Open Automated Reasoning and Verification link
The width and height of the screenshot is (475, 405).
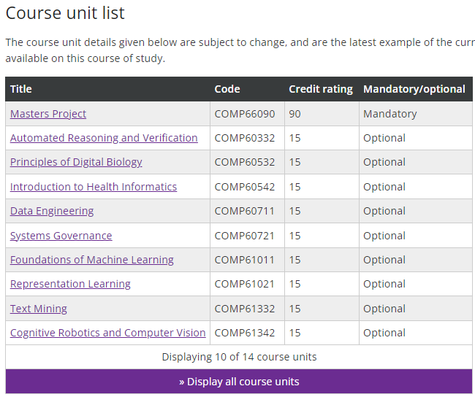(104, 138)
